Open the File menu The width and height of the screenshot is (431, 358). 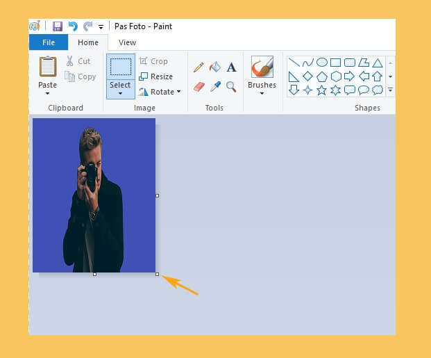click(49, 42)
